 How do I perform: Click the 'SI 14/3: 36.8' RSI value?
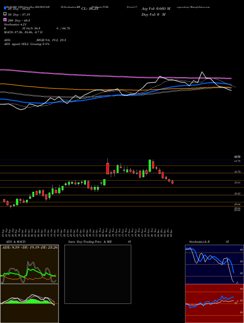point(31,28)
